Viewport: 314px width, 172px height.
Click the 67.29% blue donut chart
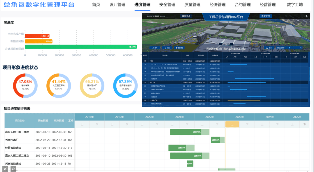125,86
